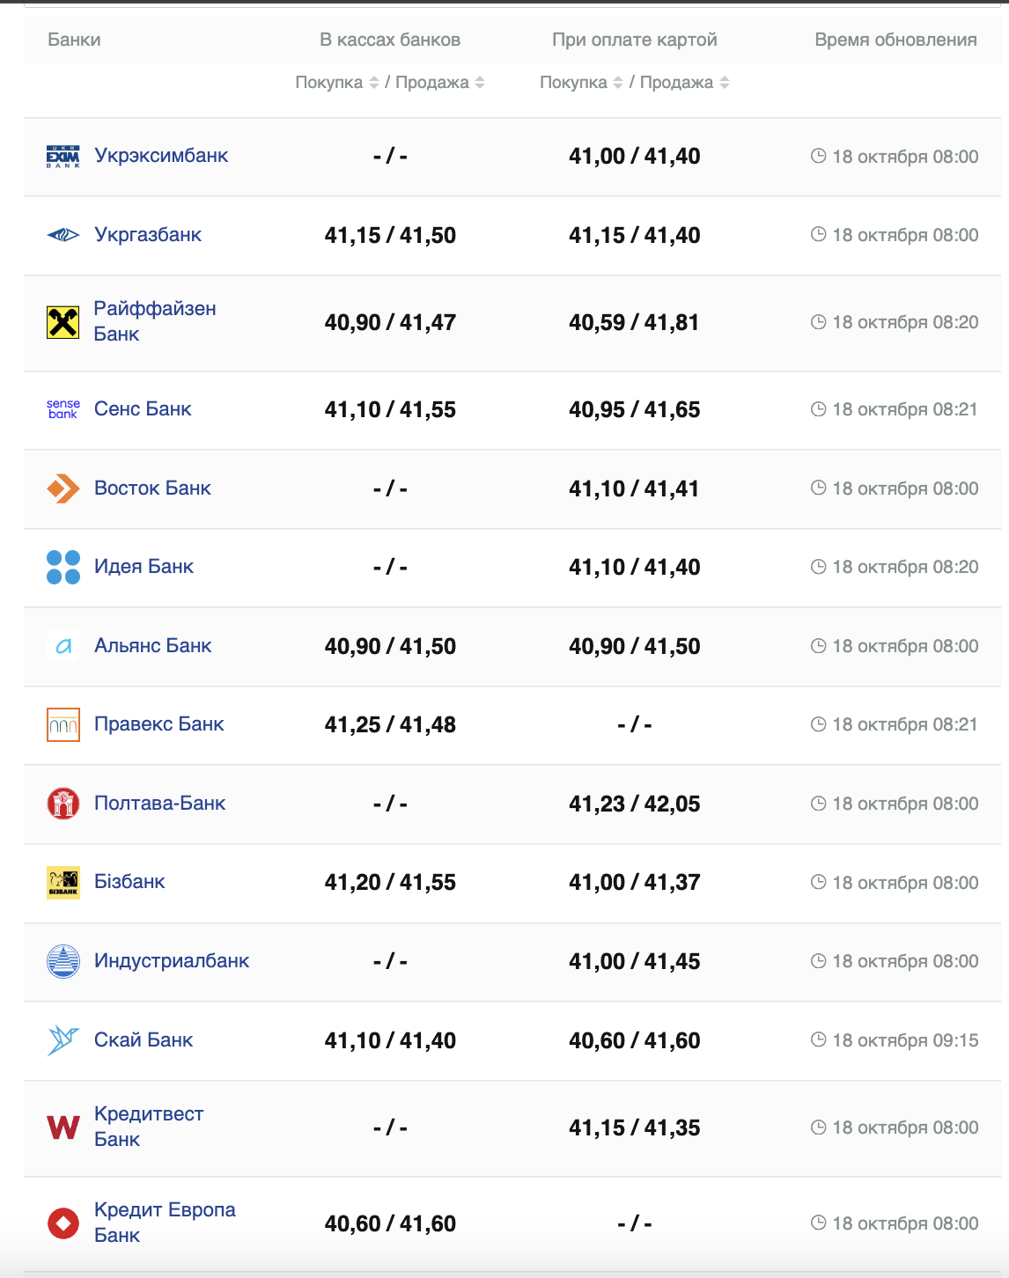Click the Бізбанк yellow logo icon
Viewport: 1009px width, 1278px height.
click(63, 882)
